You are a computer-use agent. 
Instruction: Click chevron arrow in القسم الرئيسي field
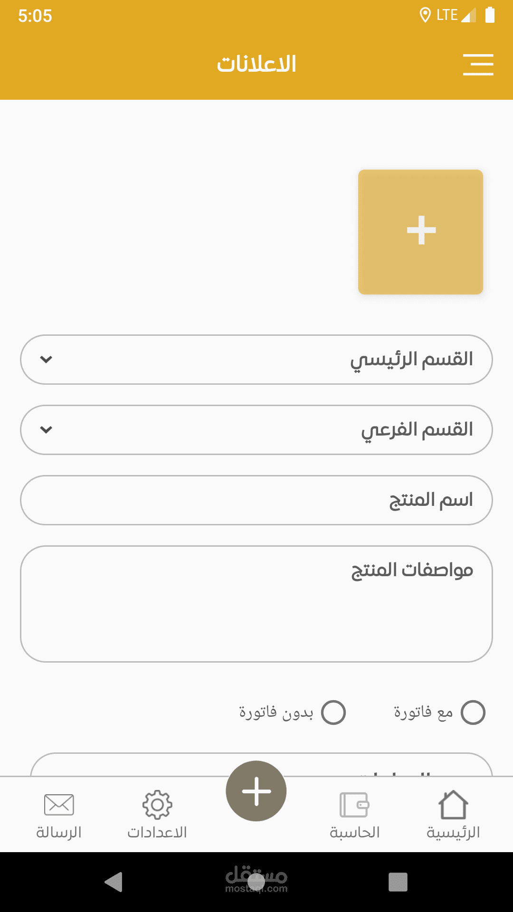[46, 360]
